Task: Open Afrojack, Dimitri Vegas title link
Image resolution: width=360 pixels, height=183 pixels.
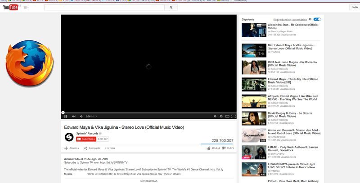Action: [293, 98]
